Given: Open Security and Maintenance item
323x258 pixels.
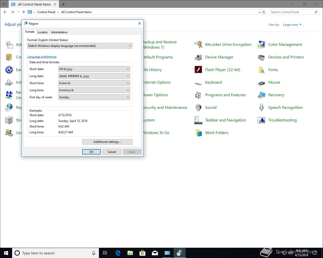Looking at the screenshot, I should click(165, 108).
